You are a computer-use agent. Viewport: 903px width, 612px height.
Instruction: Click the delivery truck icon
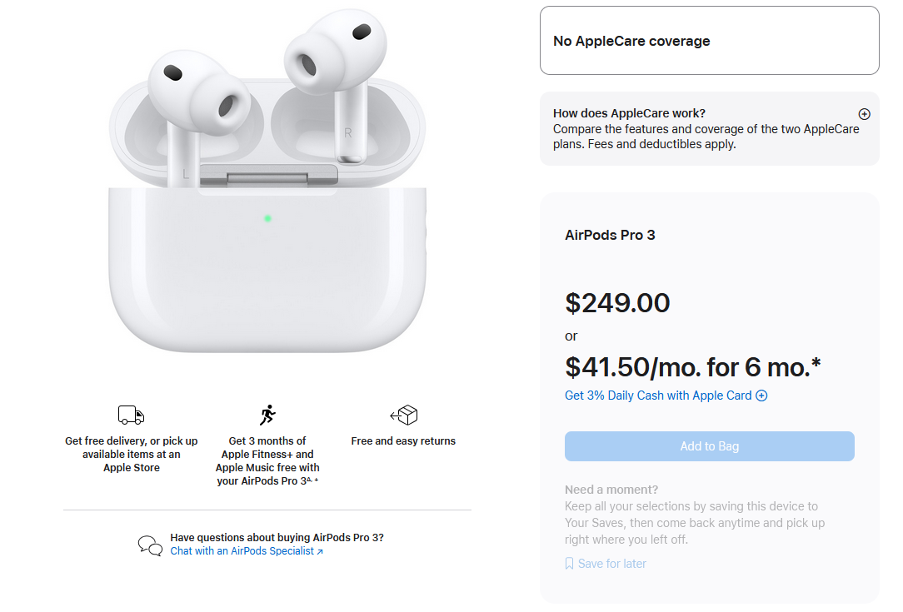pos(132,415)
